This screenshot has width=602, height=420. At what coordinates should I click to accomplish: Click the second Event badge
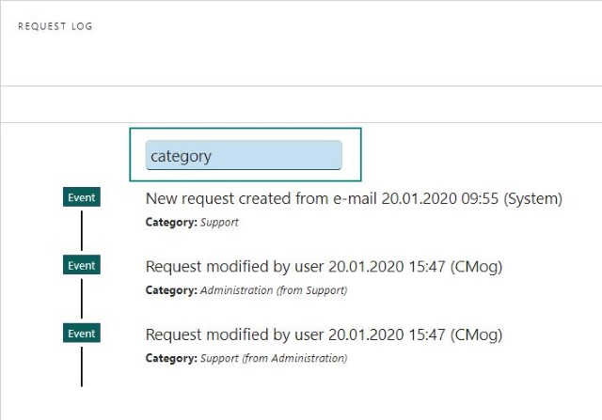pyautogui.click(x=82, y=265)
